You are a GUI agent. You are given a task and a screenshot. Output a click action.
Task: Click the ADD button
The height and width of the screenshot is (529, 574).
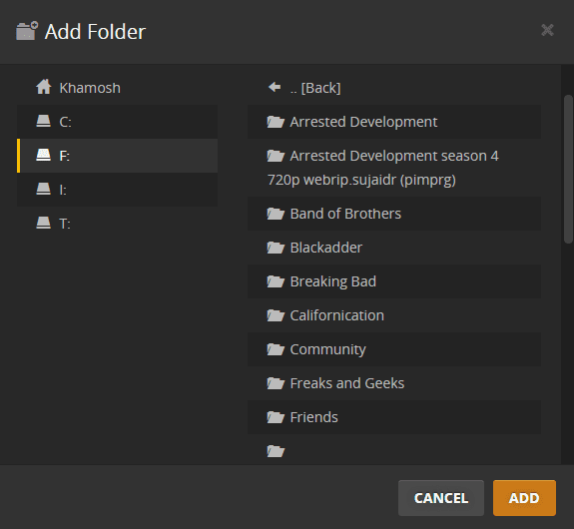(x=524, y=498)
